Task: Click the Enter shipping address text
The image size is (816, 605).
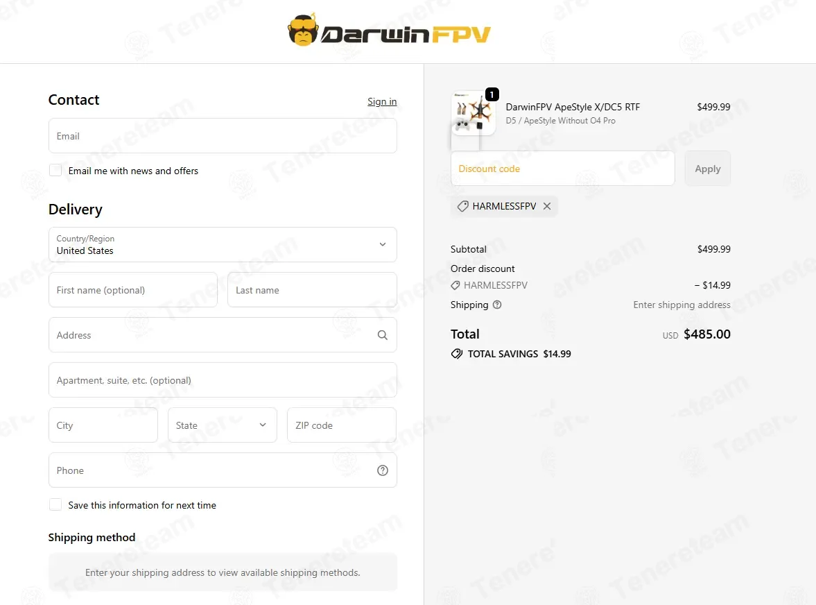Action: 682,305
